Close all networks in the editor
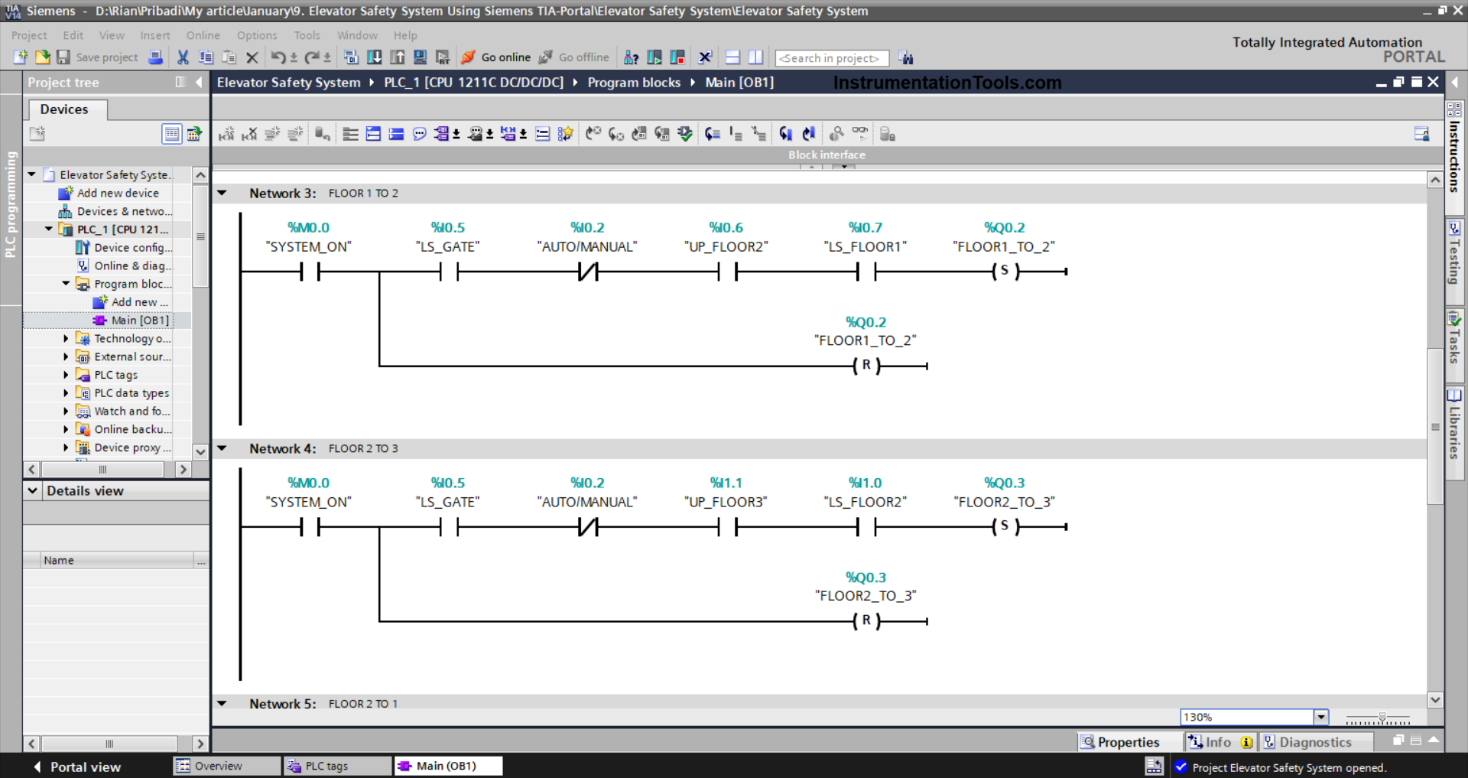Viewport: 1468px width, 778px height. pyautogui.click(x=396, y=134)
